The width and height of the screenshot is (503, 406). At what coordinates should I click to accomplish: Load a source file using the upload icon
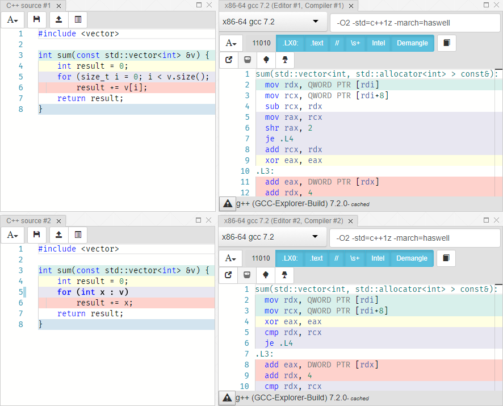(x=58, y=20)
